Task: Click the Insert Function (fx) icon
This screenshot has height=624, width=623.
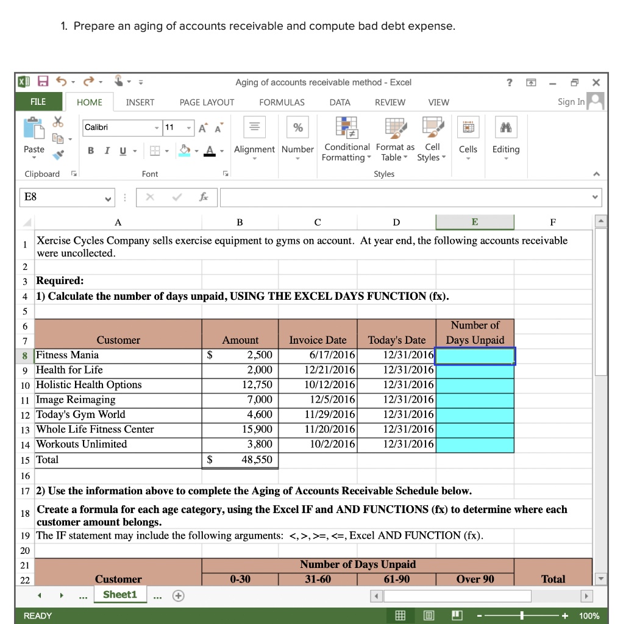Action: coord(203,197)
